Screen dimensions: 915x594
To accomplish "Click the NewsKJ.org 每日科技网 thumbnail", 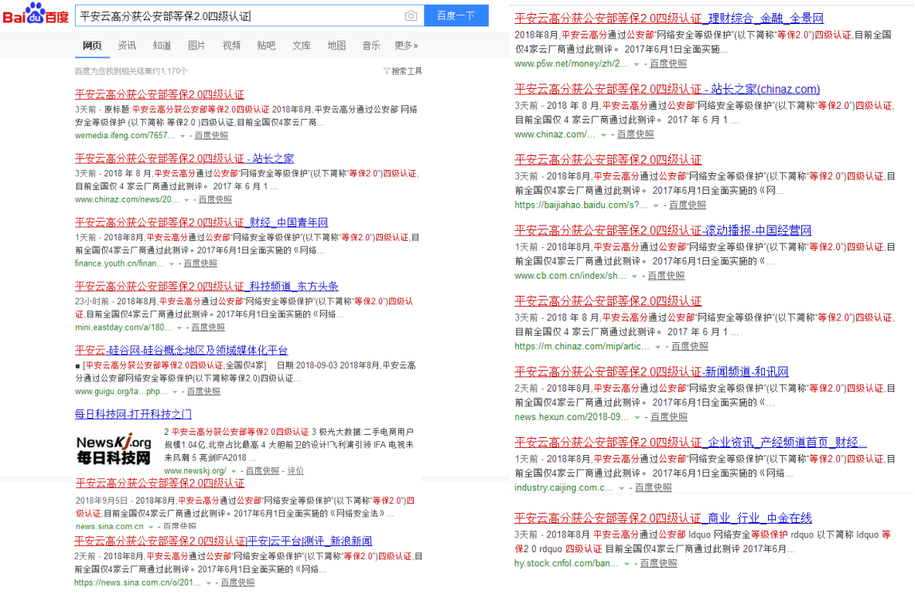I will (x=114, y=449).
